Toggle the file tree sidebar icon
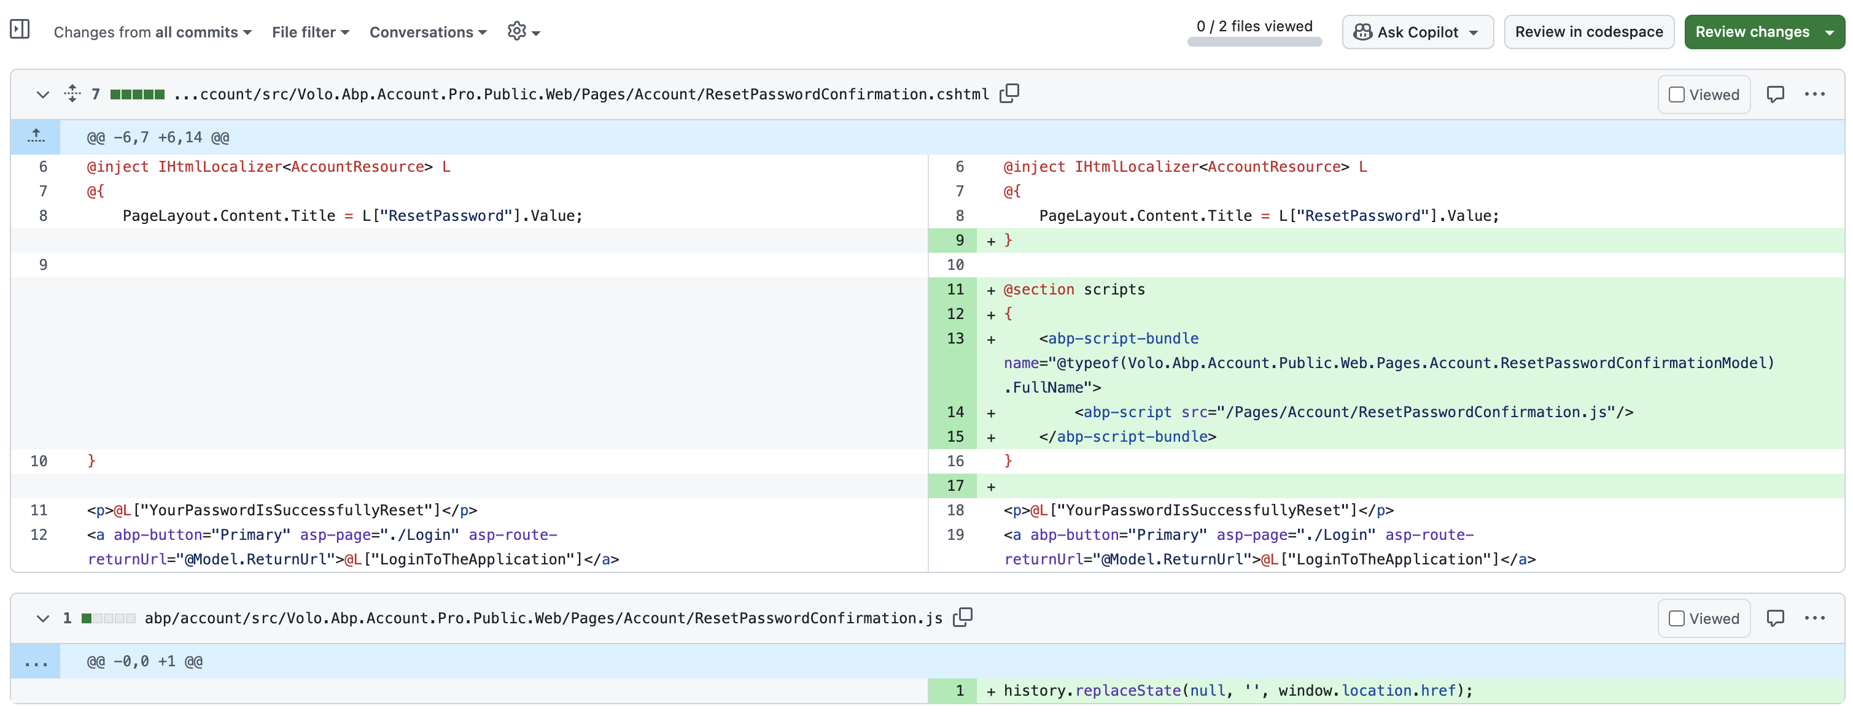The width and height of the screenshot is (1853, 719). pos(20,29)
